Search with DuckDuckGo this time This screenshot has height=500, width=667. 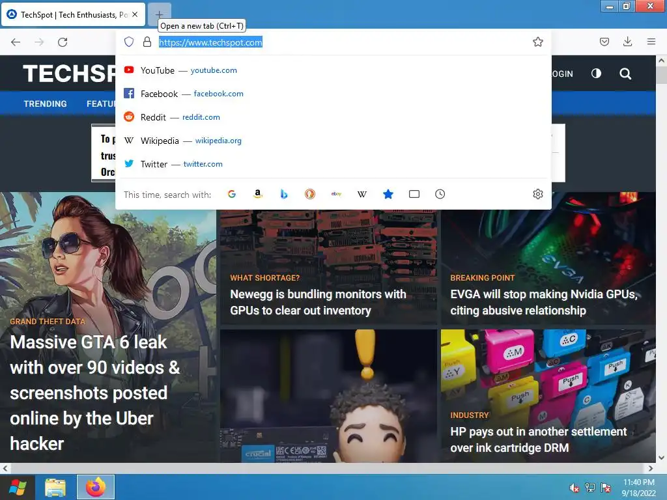(310, 194)
